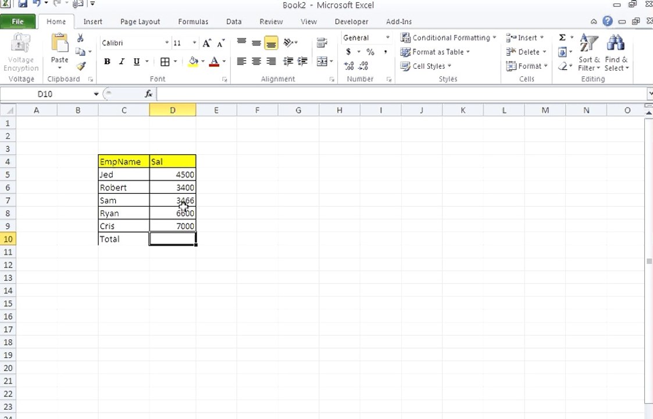Viewport: 653px width, 419px height.
Task: Open Find & Select binoculars
Action: [x=616, y=52]
